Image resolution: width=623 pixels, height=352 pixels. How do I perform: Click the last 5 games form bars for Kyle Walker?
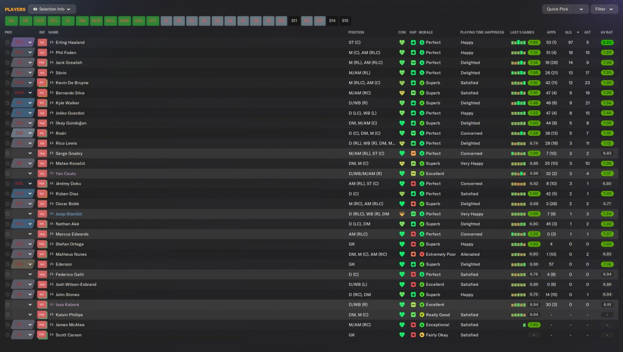click(518, 103)
